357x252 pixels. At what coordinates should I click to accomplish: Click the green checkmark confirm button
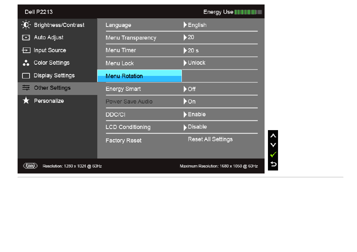tap(273, 155)
